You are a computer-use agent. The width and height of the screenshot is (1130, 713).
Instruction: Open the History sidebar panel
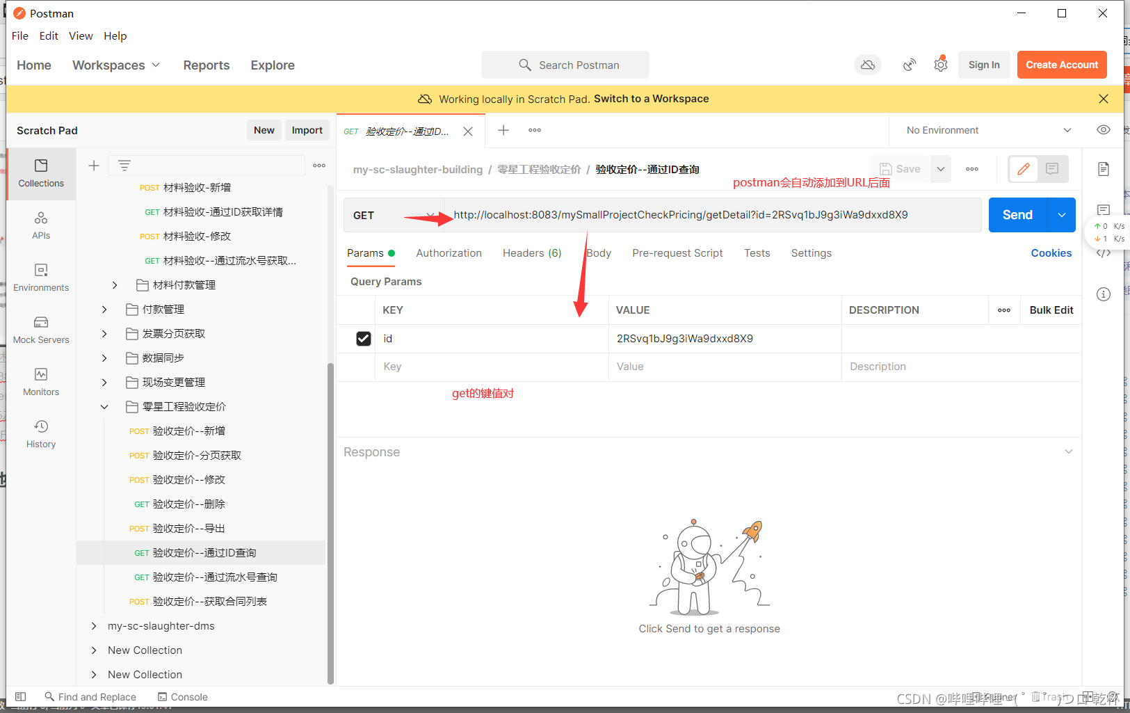tap(41, 434)
